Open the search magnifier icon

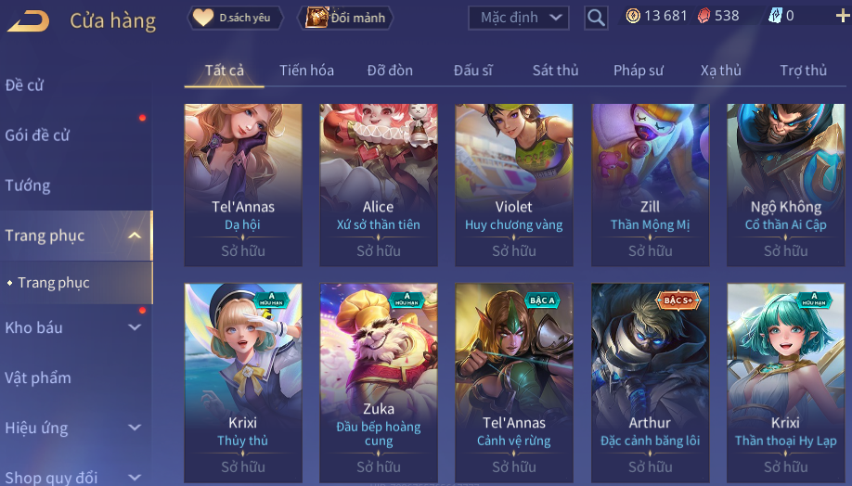coord(596,18)
